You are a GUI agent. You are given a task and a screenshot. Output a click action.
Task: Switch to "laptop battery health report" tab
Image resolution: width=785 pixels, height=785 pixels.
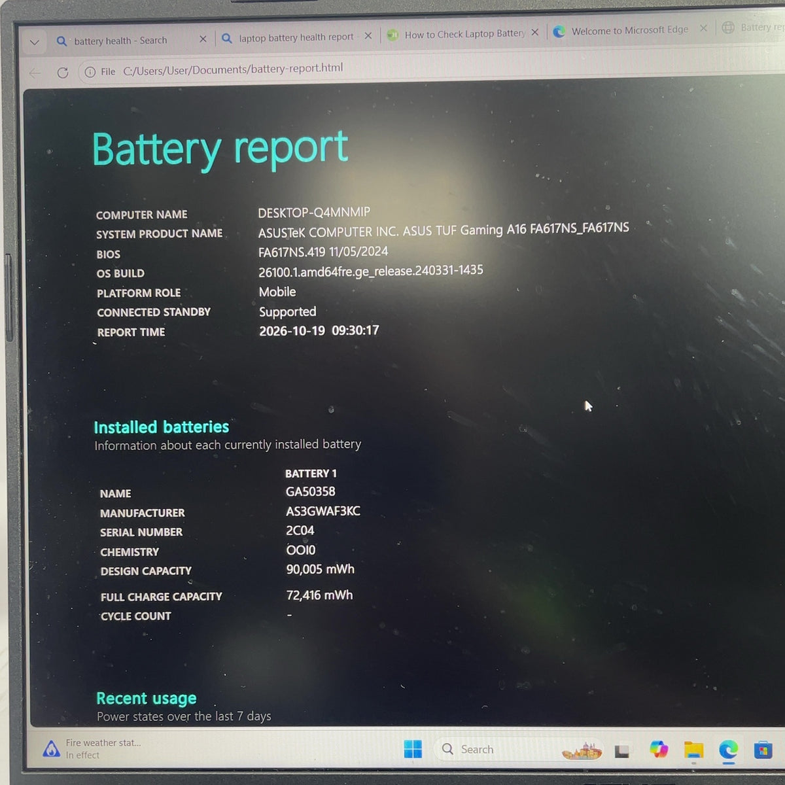[x=296, y=38]
